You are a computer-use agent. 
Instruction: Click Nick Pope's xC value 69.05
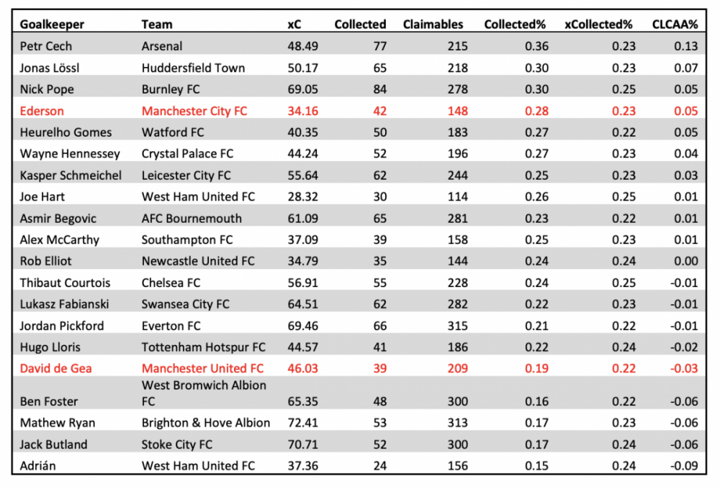[x=302, y=89]
